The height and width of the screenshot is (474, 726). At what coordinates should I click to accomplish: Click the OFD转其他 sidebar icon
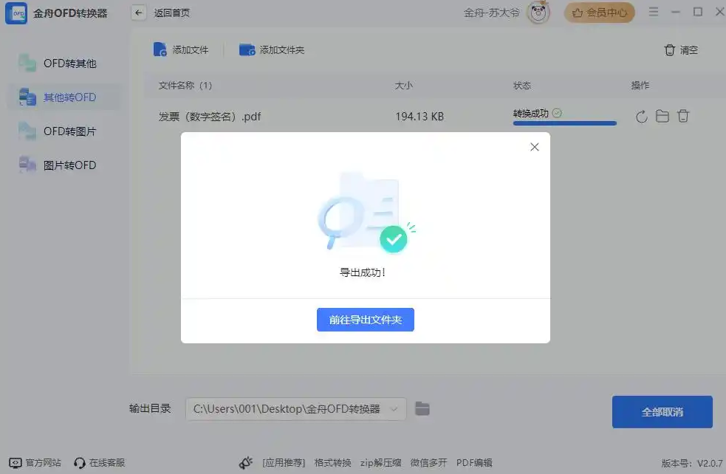[27, 63]
